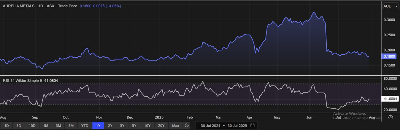
Task: Click the 0.2500 price axis label
Action: 390,35
